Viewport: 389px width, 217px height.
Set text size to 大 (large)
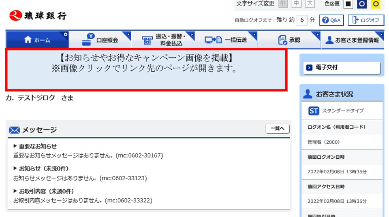point(310,4)
